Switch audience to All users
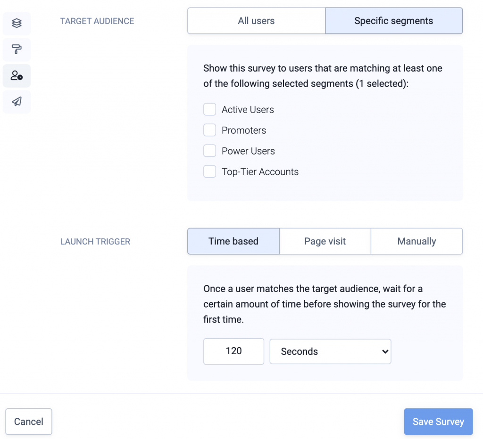This screenshot has height=439, width=483. (256, 21)
